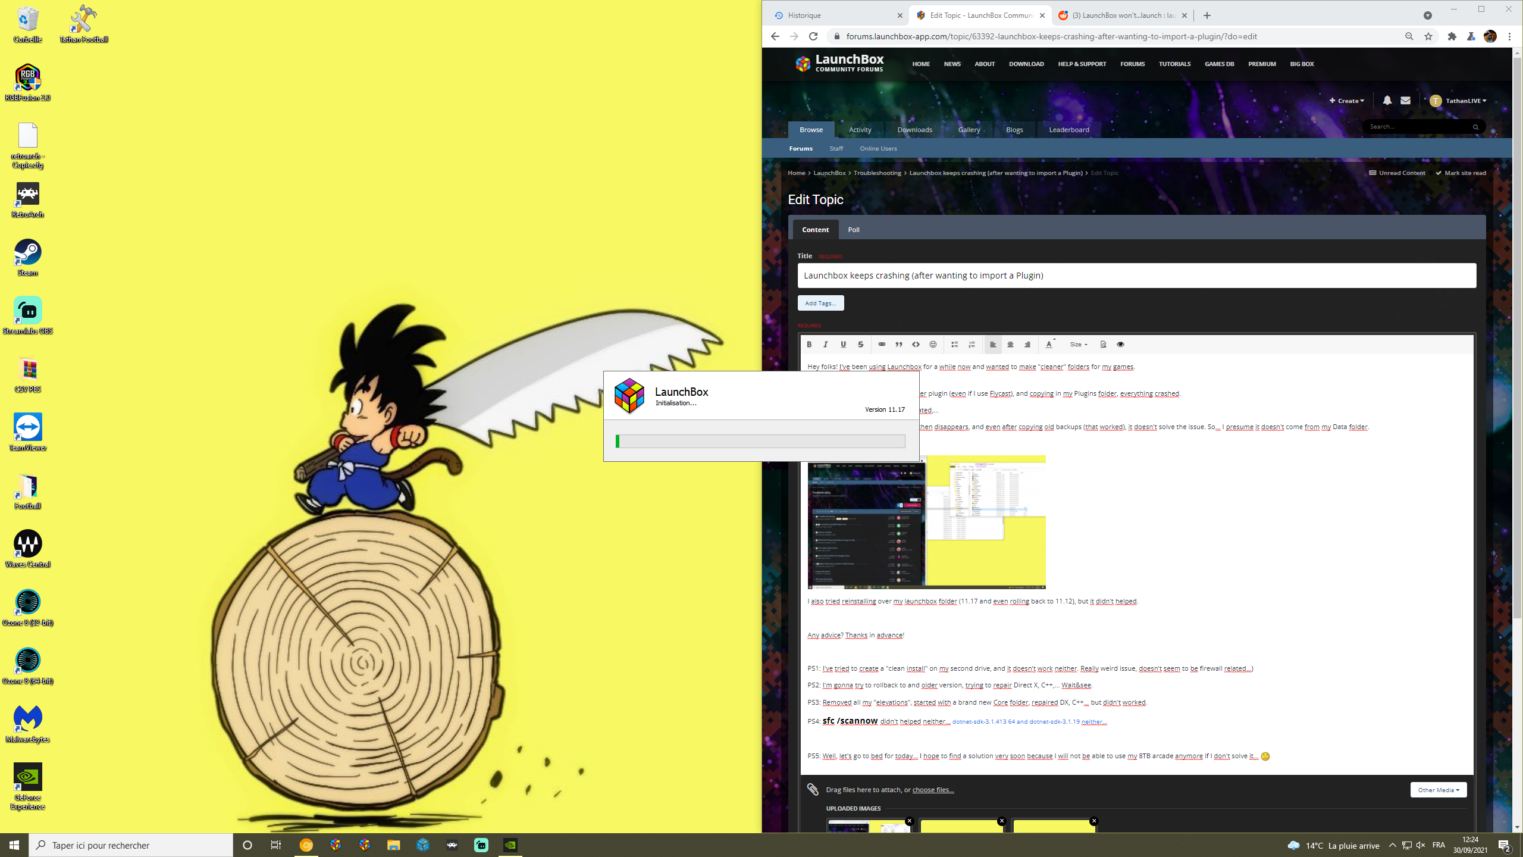This screenshot has width=1523, height=857.
Task: Toggle strikethrough formatting in the editor
Action: pos(860,345)
